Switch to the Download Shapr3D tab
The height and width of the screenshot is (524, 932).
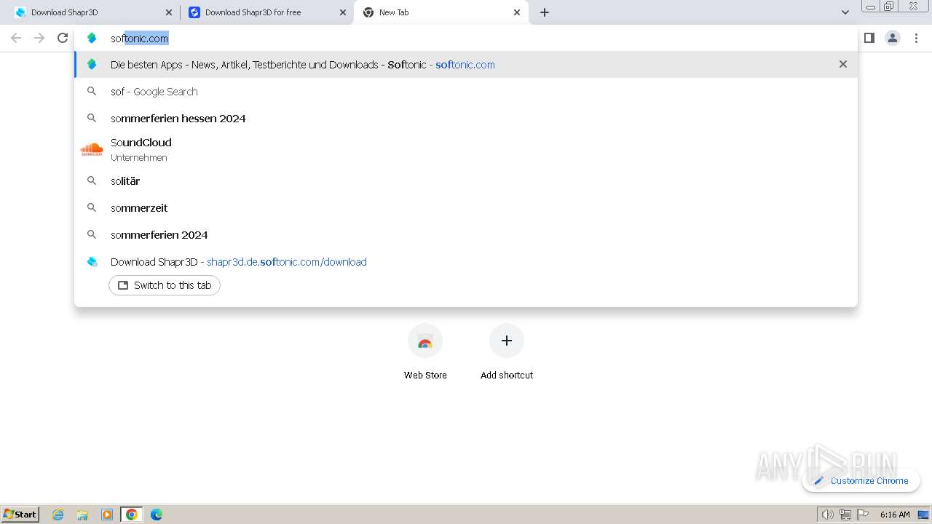tap(91, 12)
